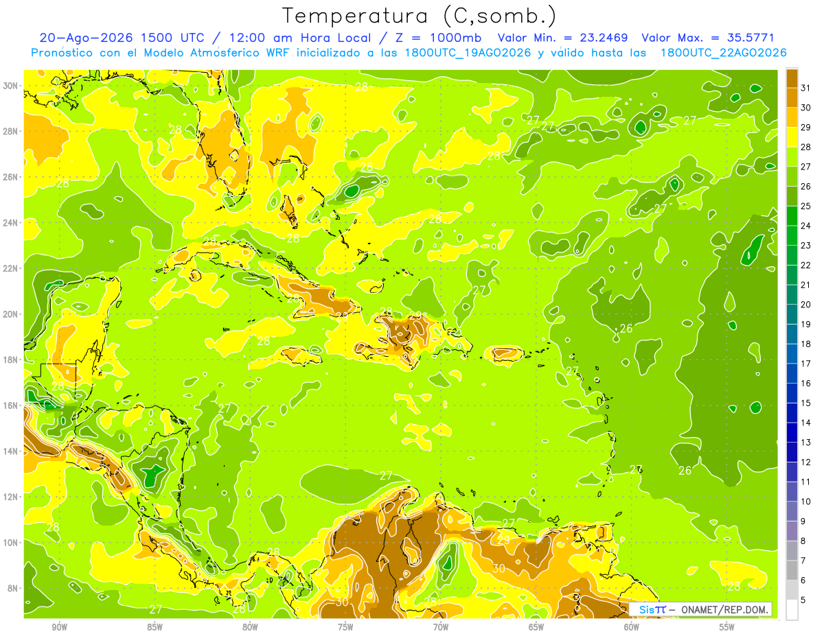824x636 pixels.
Task: Click the 65W longitude axis label
Action: [x=536, y=627]
